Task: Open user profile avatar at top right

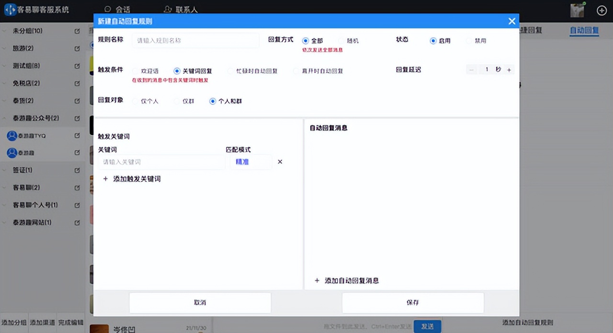Action: pos(577,10)
